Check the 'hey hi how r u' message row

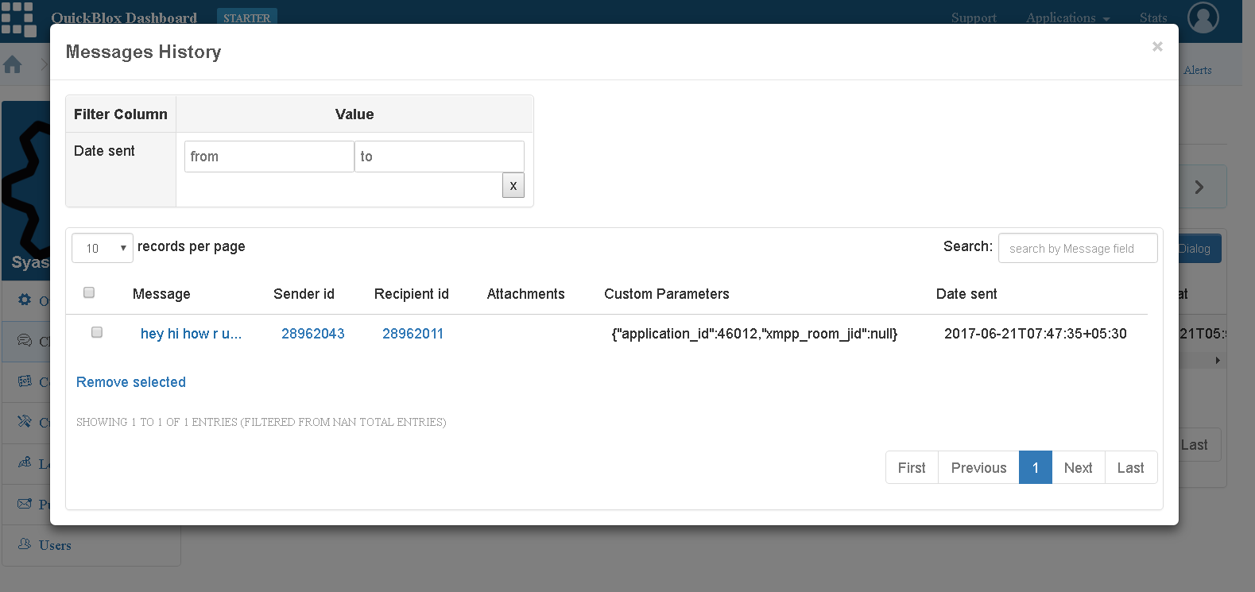(97, 332)
